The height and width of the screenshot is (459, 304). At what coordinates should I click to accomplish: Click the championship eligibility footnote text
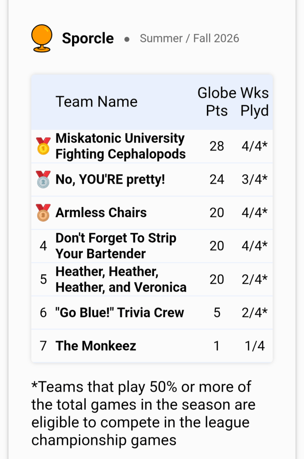[143, 413]
